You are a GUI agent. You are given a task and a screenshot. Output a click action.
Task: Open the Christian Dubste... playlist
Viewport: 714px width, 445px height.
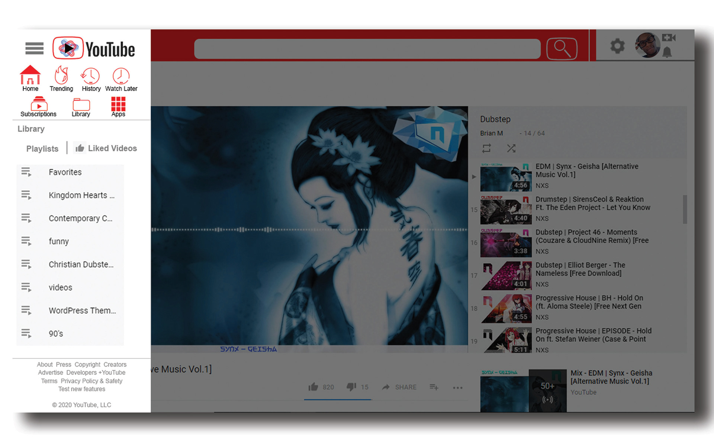coord(70,264)
